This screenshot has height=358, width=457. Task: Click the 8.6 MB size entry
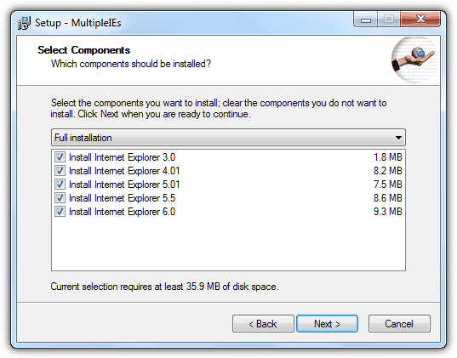(x=387, y=198)
